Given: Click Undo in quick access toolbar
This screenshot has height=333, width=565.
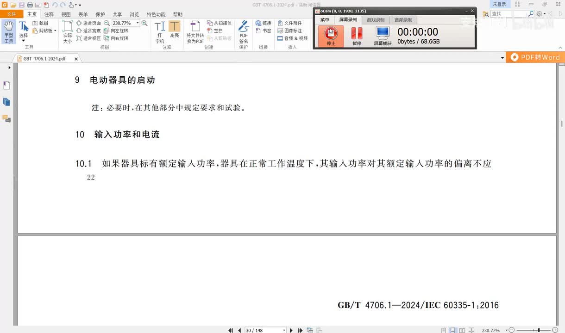Looking at the screenshot, I should click(55, 5).
